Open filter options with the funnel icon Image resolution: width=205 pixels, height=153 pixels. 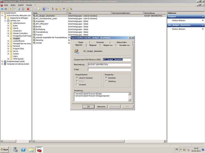[64, 9]
